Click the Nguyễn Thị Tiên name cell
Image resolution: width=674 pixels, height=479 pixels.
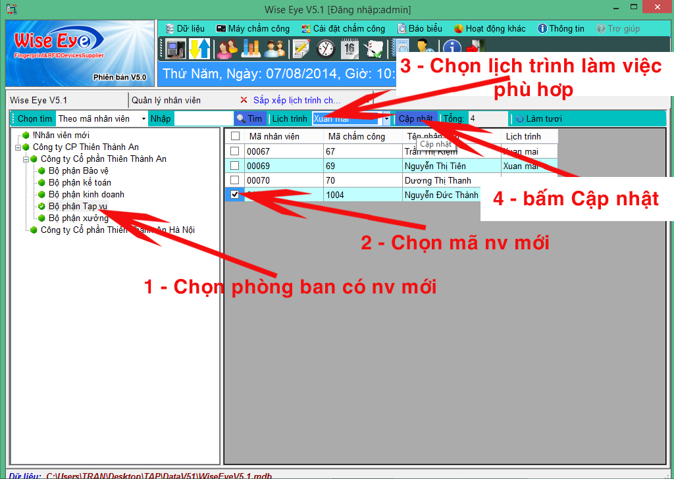452,166
